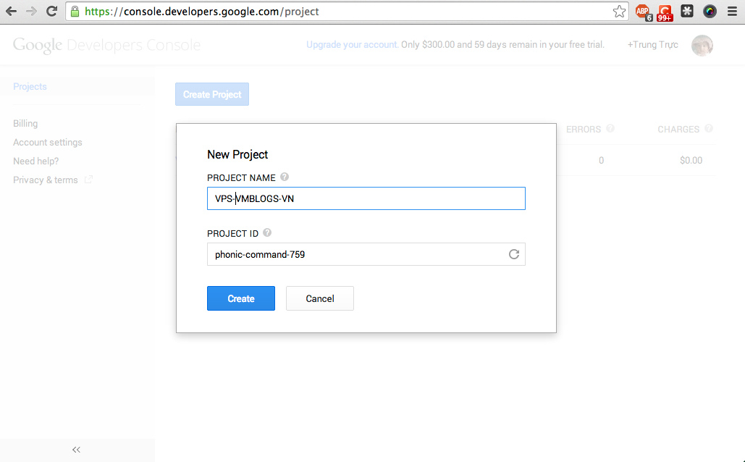Click the browser back arrow
The image size is (745, 462).
pyautogui.click(x=12, y=12)
